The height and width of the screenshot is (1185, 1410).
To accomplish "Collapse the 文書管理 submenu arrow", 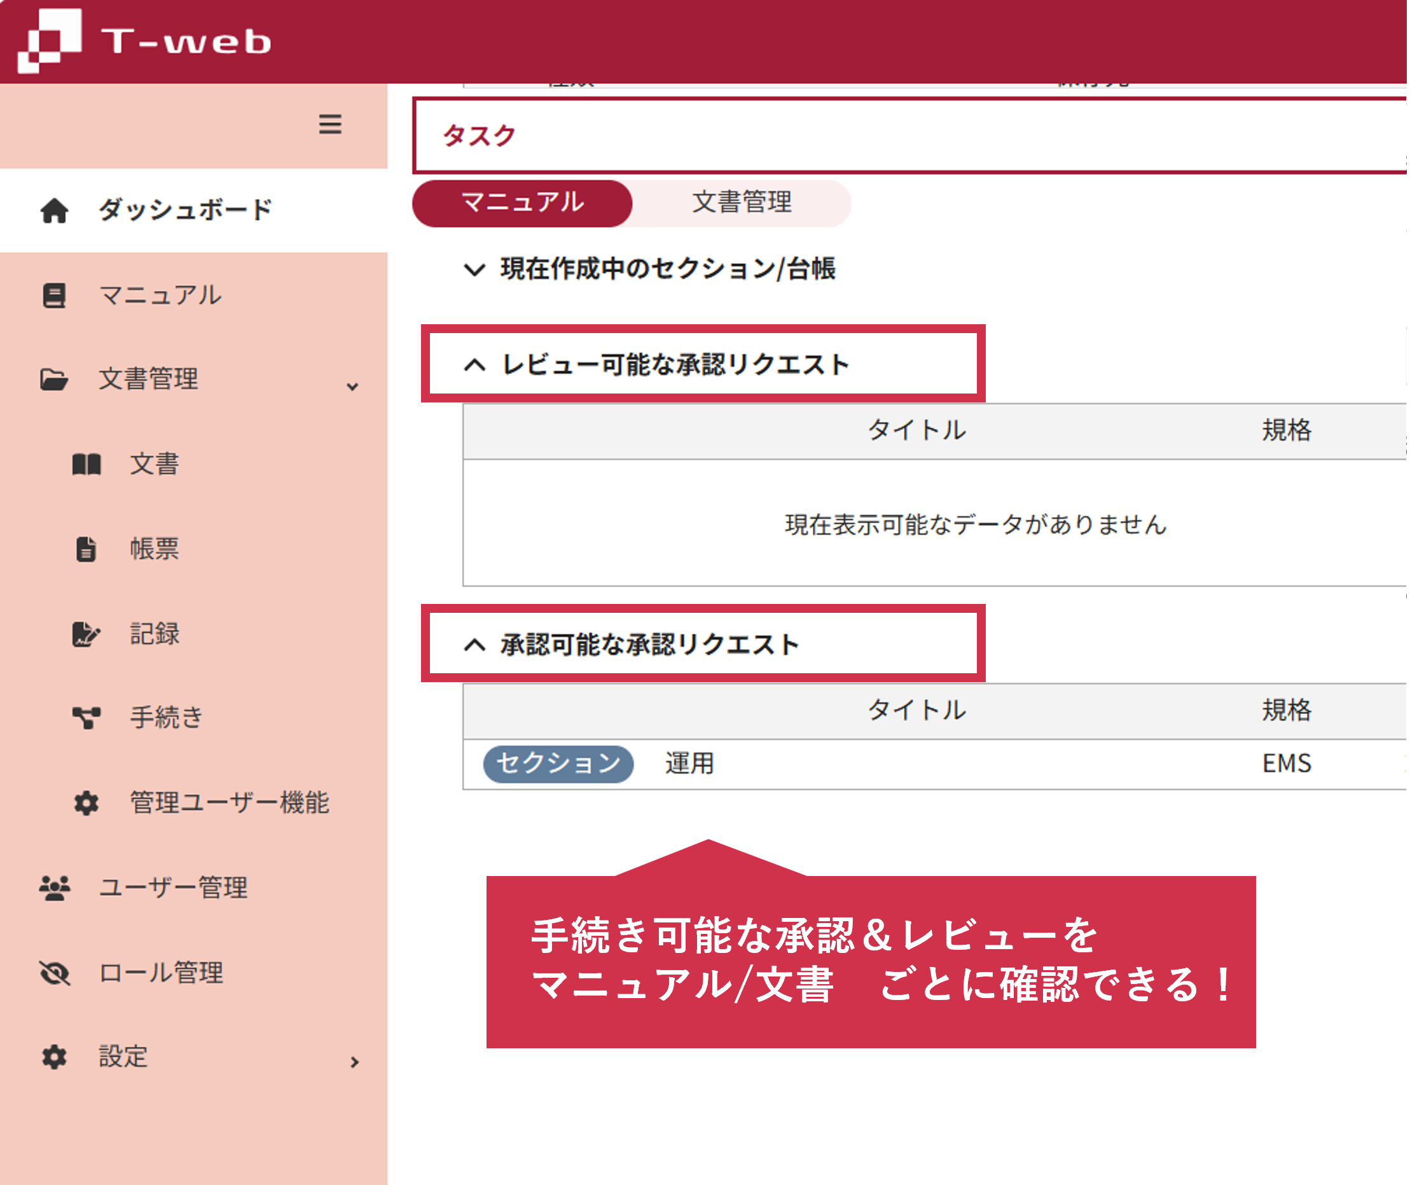I will coord(352,387).
